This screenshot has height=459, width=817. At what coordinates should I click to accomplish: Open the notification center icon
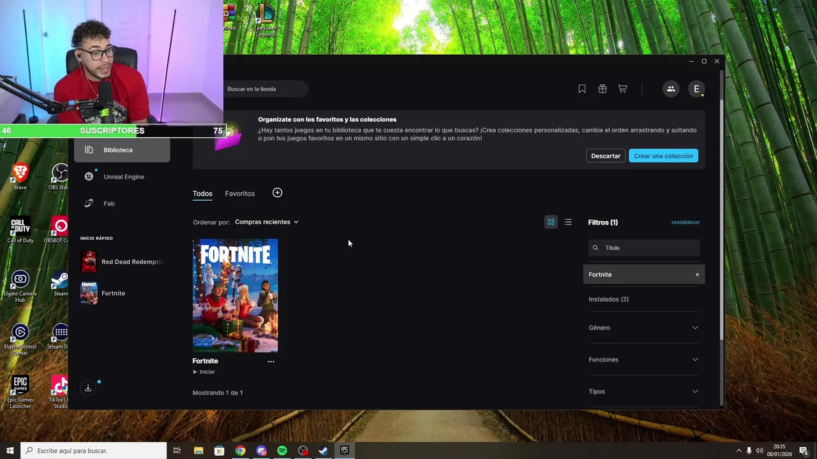coord(804,451)
